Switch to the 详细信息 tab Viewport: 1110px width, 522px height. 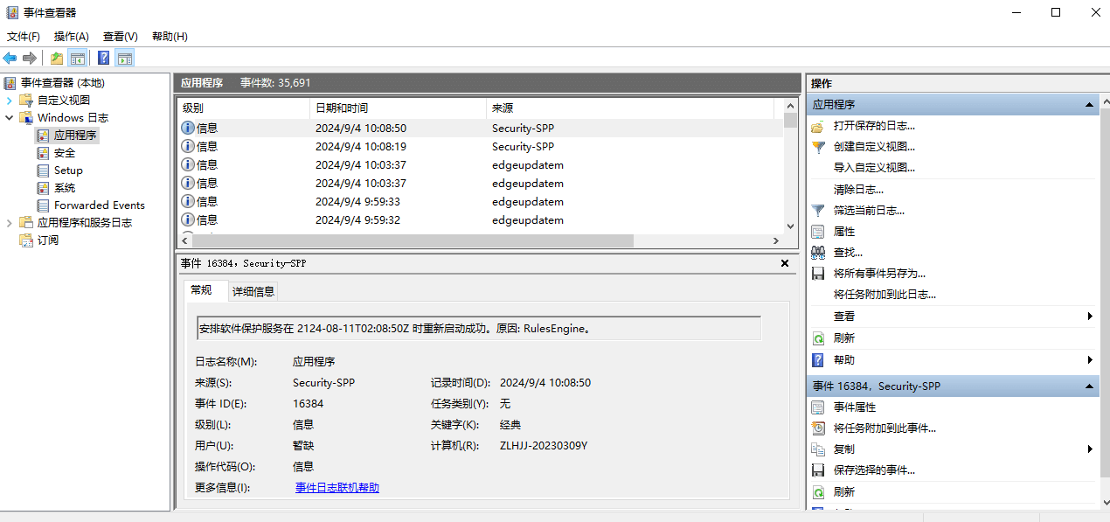[253, 291]
